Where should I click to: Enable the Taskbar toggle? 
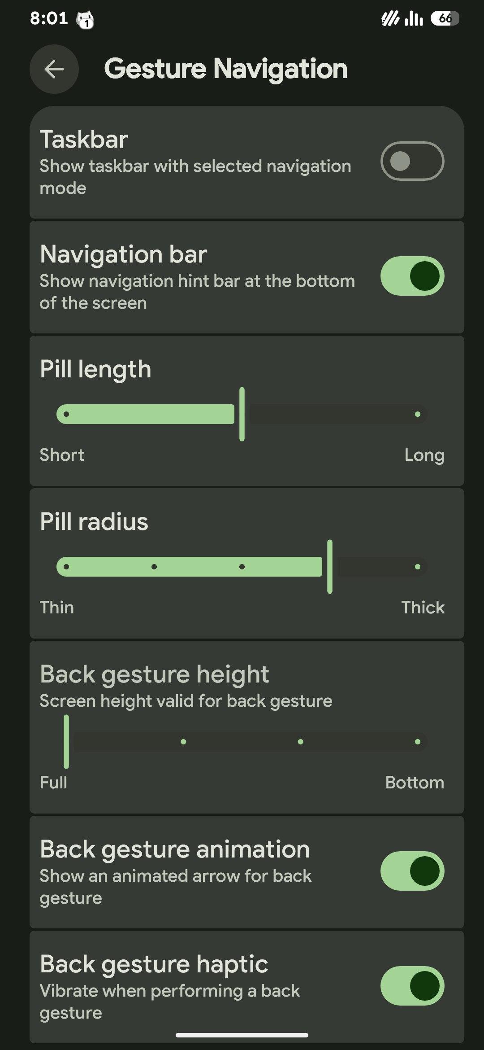[x=412, y=161]
